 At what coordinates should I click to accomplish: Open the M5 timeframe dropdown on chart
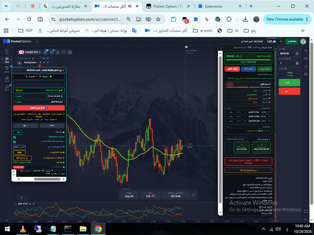tap(23, 197)
